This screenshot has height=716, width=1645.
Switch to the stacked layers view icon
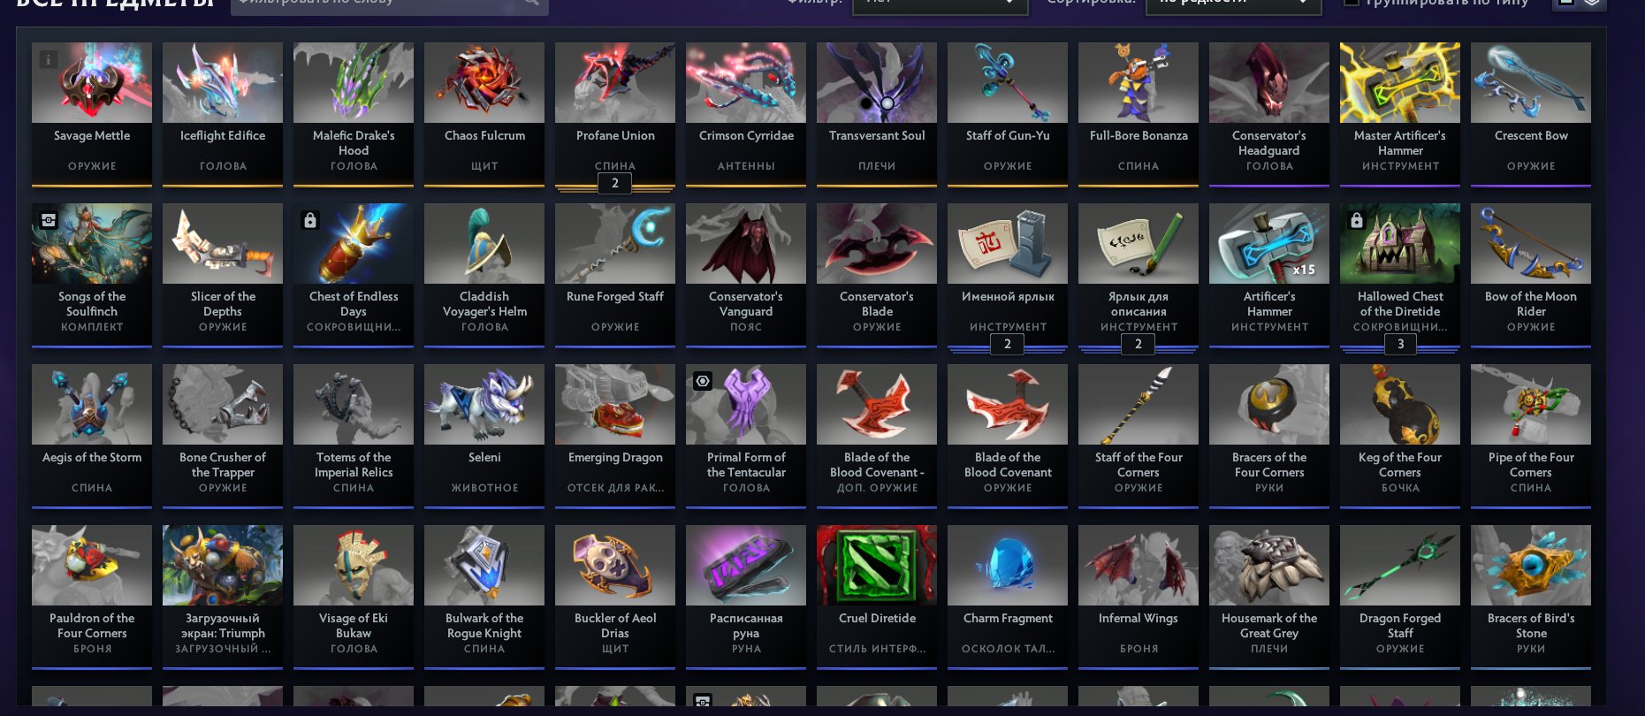(1592, 3)
